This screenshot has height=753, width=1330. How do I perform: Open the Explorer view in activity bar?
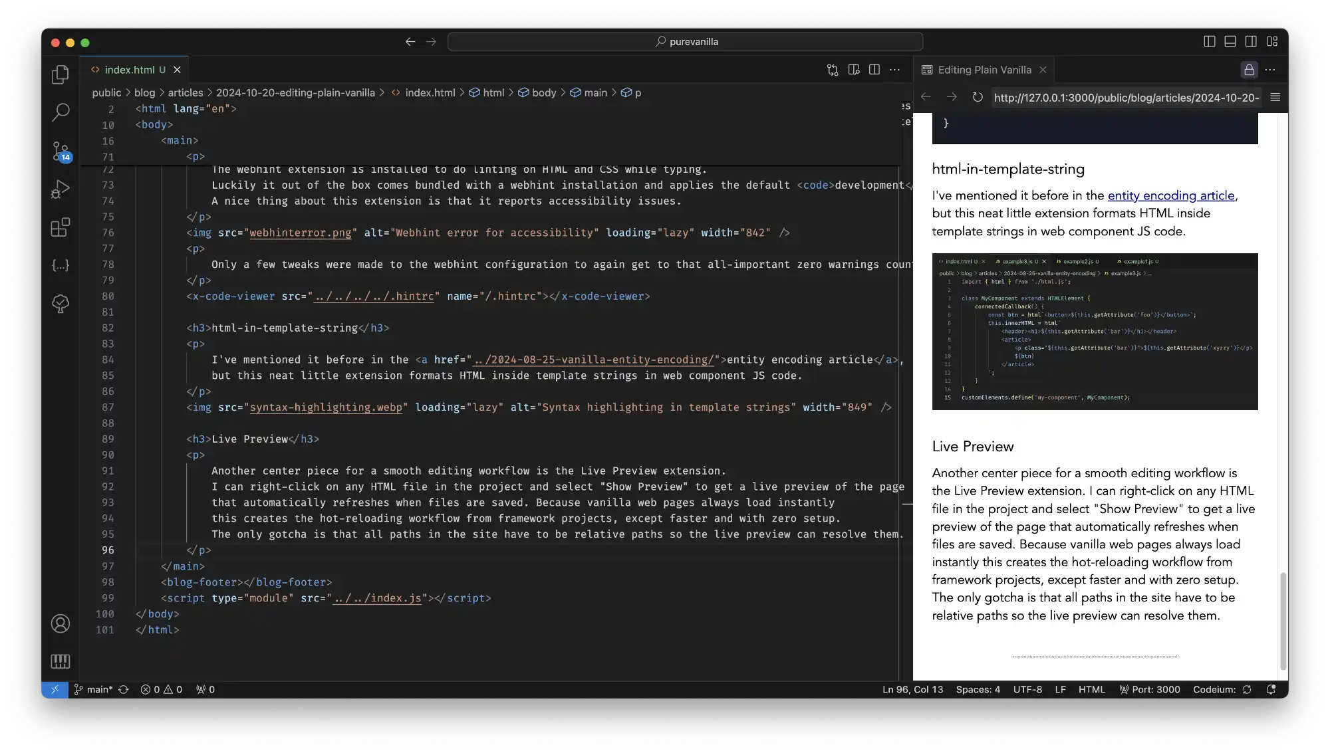click(61, 74)
